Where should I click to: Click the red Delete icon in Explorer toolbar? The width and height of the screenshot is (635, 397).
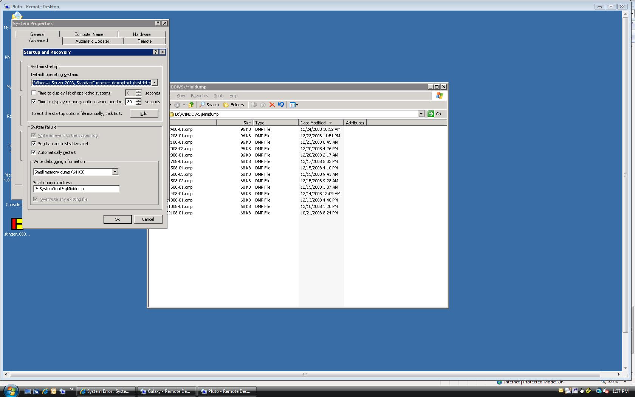pos(272,105)
